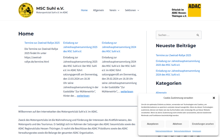220x137 pixels.
Task: Click the tagline Motorsportclub Suhl e.V. im ADAC
Action: [x=52, y=12]
